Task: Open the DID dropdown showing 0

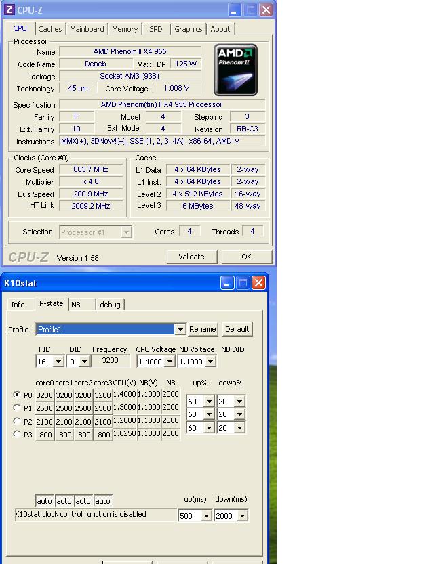Action: (84, 362)
